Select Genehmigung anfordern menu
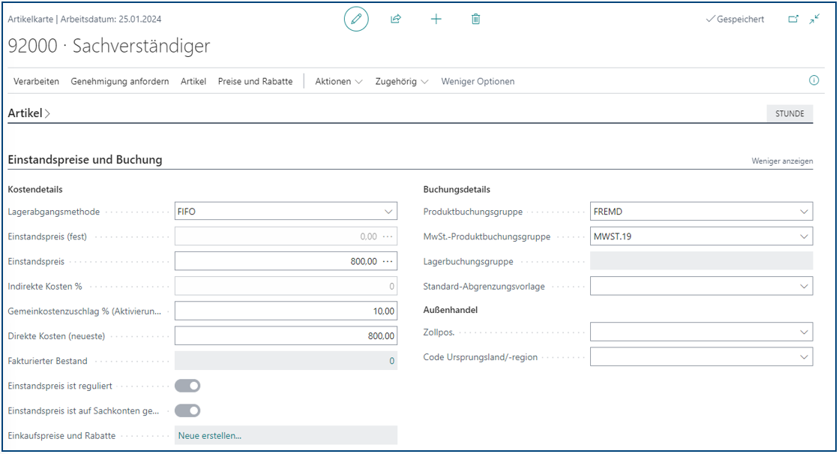The image size is (839, 454). [x=120, y=81]
